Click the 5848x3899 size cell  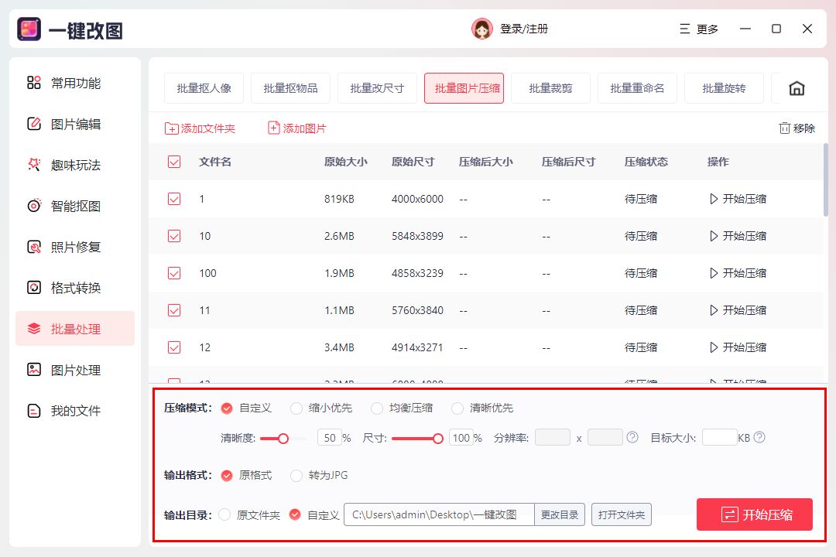click(417, 236)
